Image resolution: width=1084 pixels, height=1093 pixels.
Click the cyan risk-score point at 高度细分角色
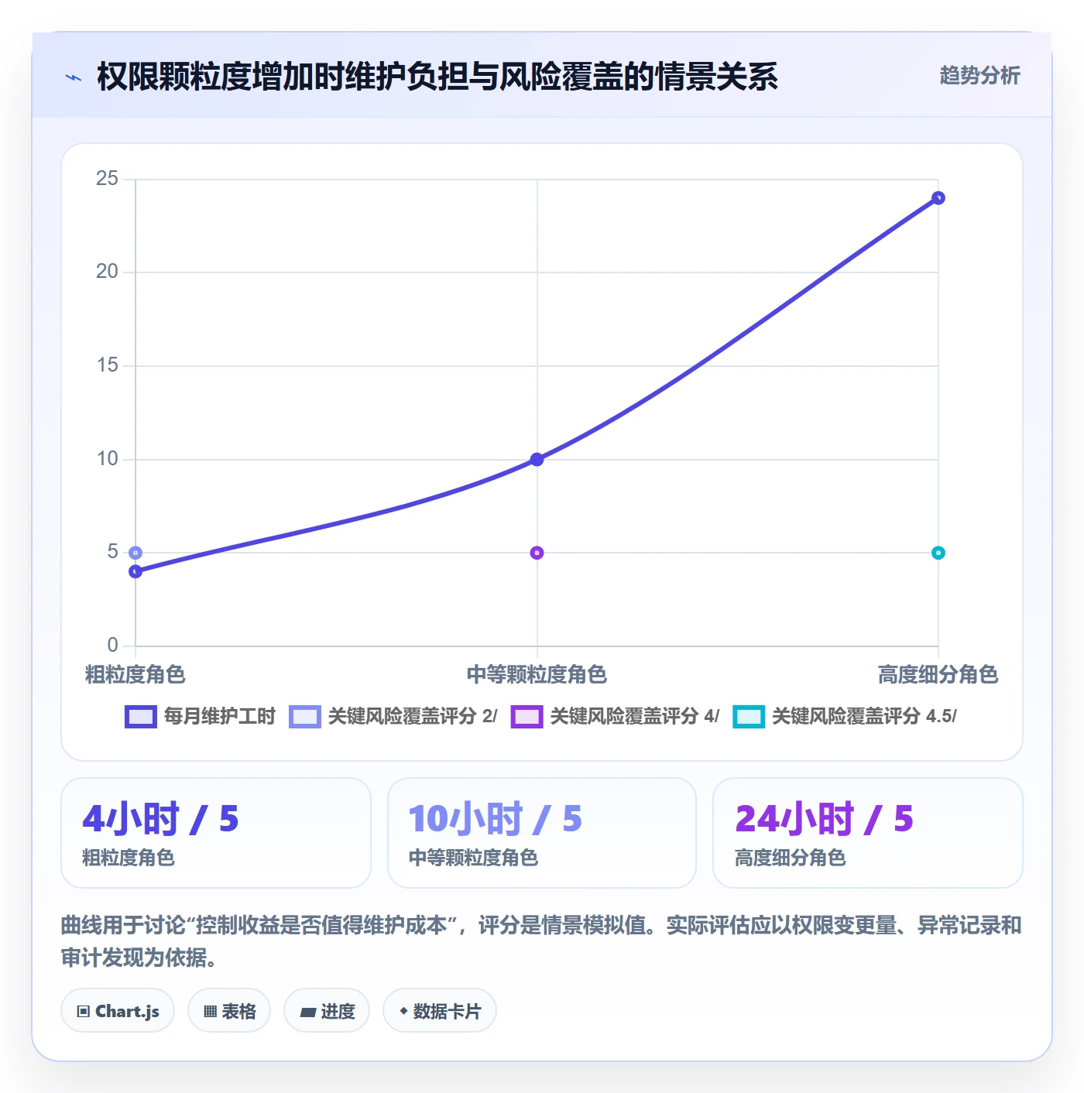coord(938,553)
